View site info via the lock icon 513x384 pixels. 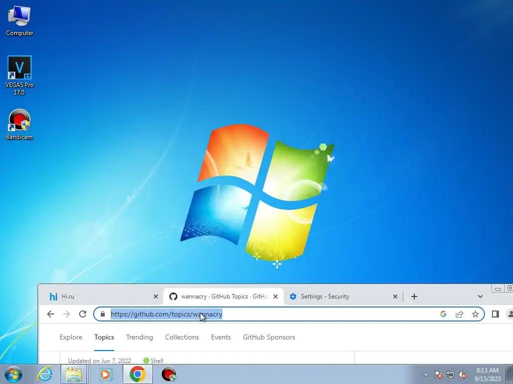[103, 314]
